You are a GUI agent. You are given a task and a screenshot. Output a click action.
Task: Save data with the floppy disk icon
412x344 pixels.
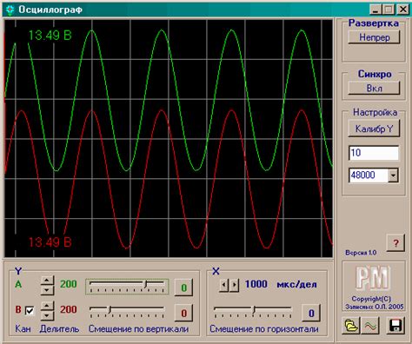pyautogui.click(x=395, y=325)
